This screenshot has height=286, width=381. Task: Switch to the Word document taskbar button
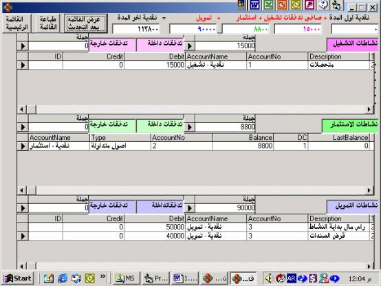coord(185,278)
